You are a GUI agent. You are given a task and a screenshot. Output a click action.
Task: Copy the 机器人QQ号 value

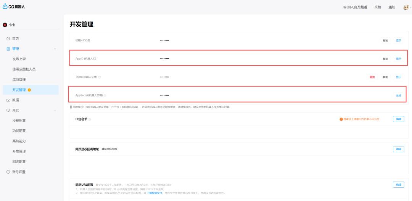[x=385, y=40]
